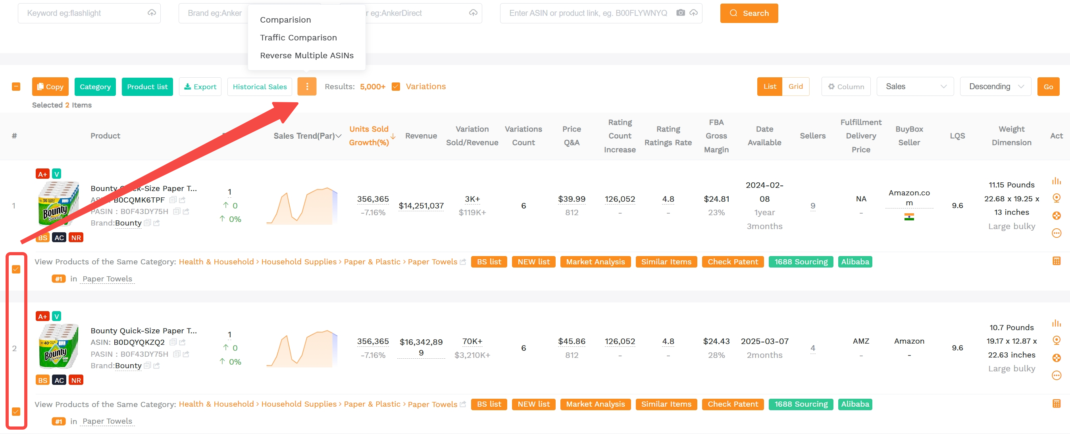Click 1688 Sourcing in product row 2
Viewport: 1070px width, 434px height.
(801, 404)
